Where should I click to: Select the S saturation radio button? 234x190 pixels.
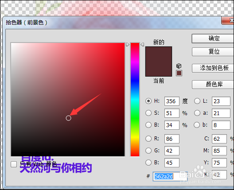pos(148,113)
